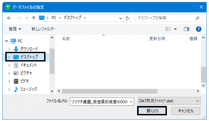Click デスクトップ segment in address bar
This screenshot has width=209, height=121.
point(72,18)
